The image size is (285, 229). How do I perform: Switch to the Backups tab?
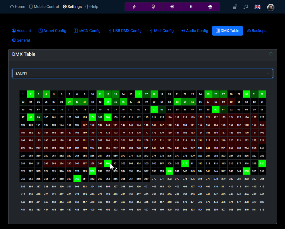256,31
